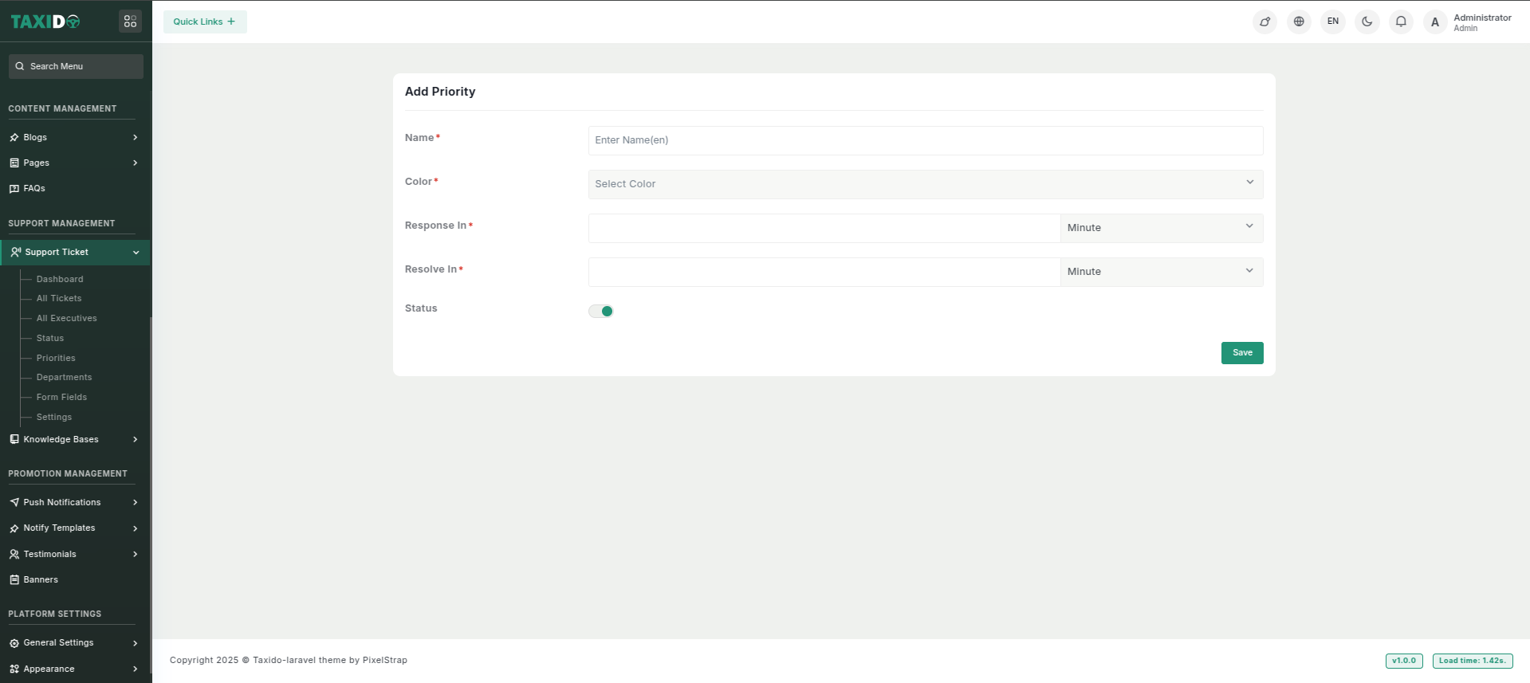This screenshot has width=1530, height=683.
Task: Go to All Tickets menu item
Action: coord(59,299)
